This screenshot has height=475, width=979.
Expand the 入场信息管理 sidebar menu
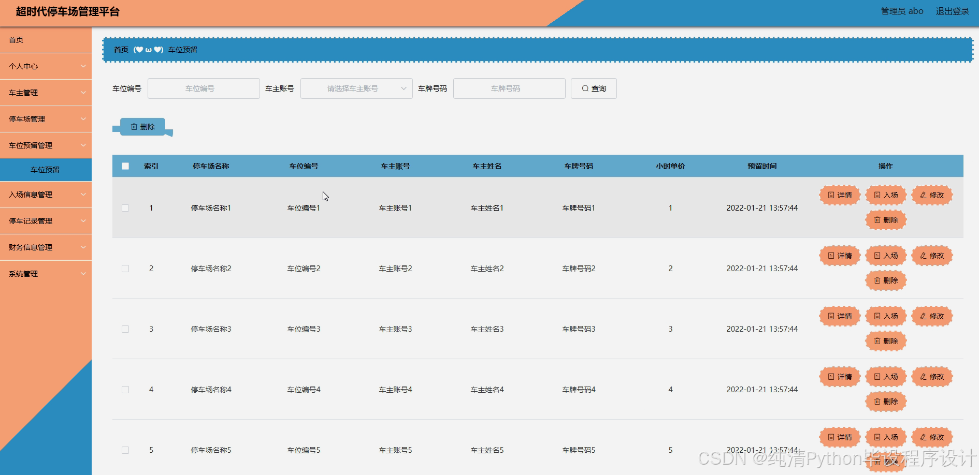pos(46,195)
